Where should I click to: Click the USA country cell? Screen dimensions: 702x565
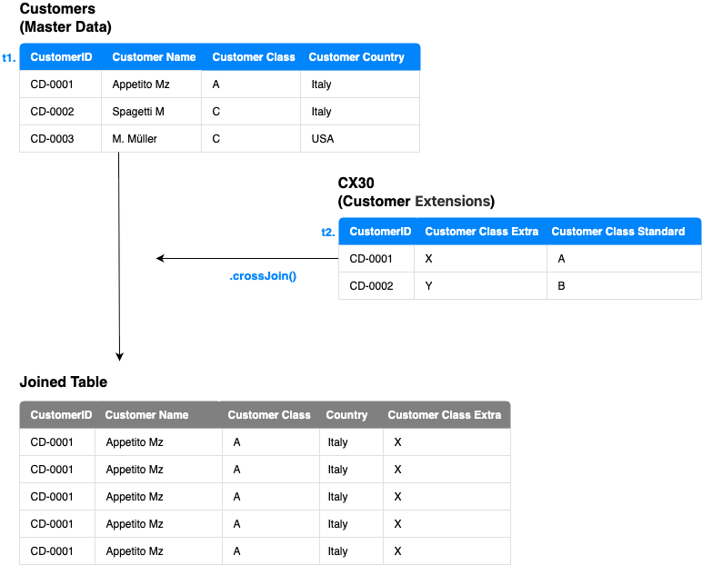click(322, 139)
